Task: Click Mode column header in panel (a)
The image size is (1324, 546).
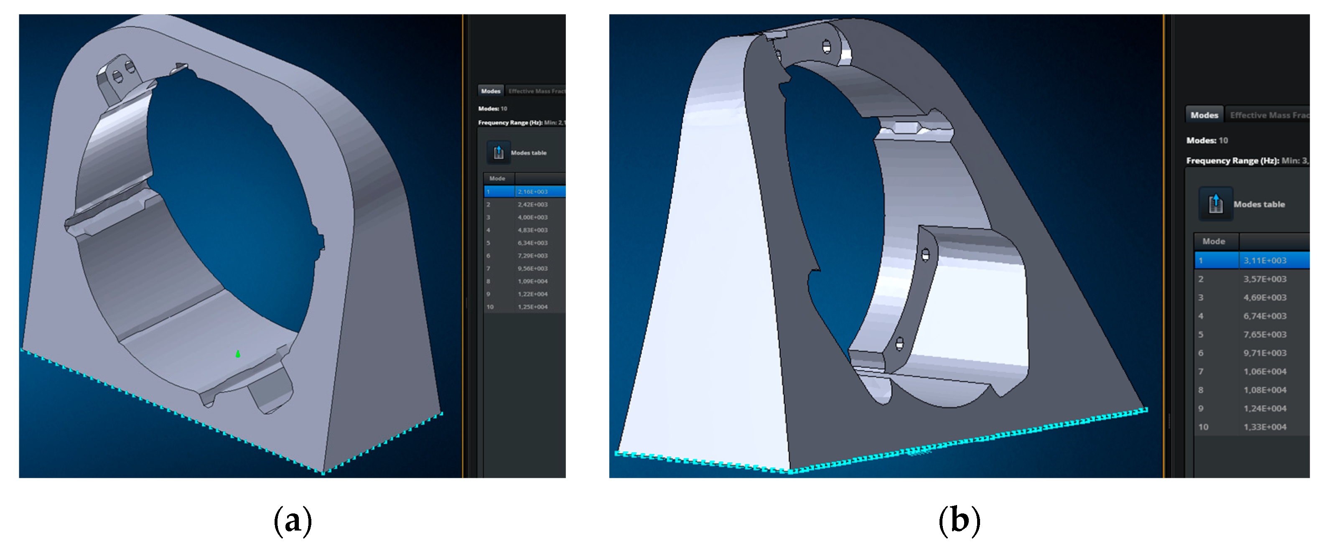Action: [x=497, y=178]
